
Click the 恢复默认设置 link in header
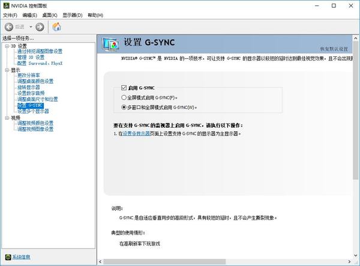pos(334,49)
